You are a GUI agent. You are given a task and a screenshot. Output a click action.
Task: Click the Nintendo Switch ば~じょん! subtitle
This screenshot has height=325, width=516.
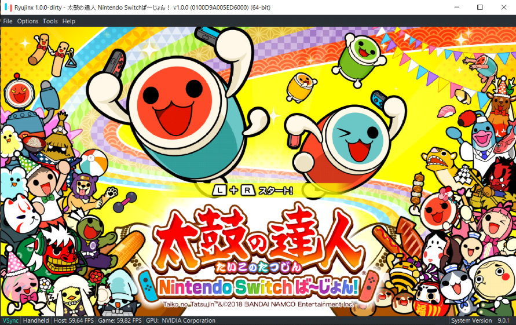click(259, 287)
